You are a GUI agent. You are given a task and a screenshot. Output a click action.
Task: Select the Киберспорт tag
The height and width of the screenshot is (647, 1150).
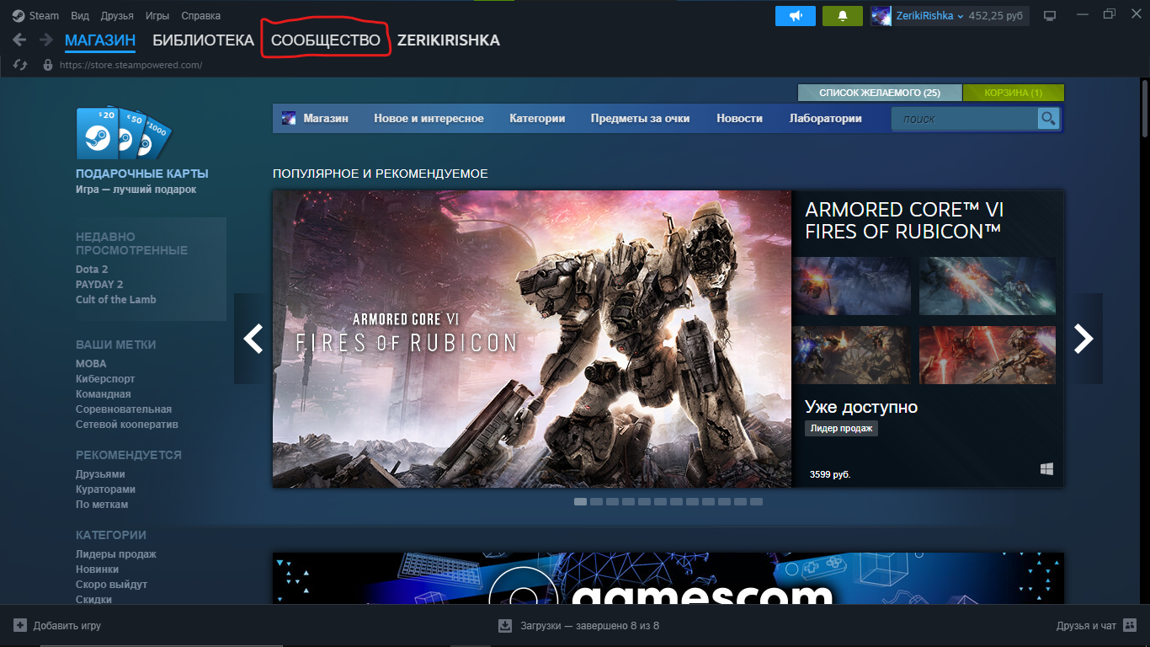(x=105, y=379)
